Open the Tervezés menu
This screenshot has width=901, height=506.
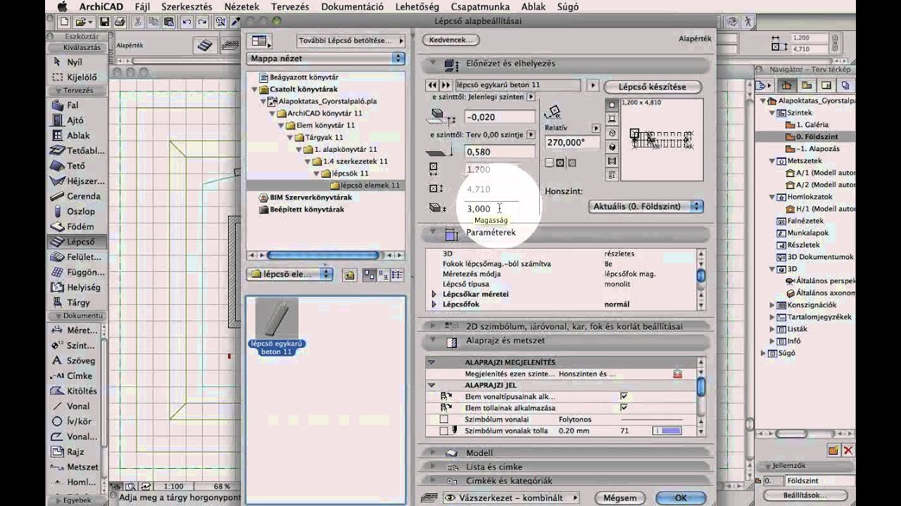click(290, 6)
